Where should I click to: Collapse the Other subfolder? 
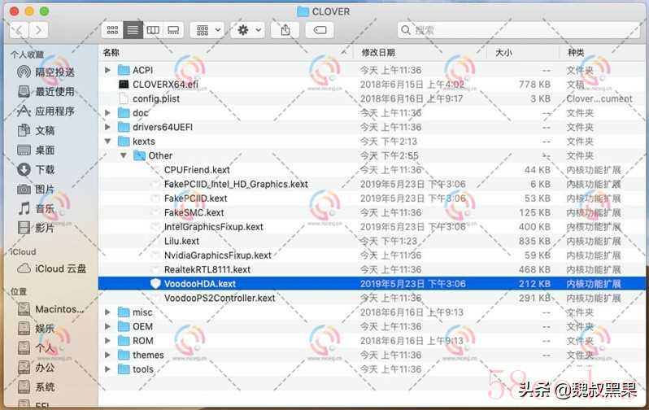(x=124, y=155)
